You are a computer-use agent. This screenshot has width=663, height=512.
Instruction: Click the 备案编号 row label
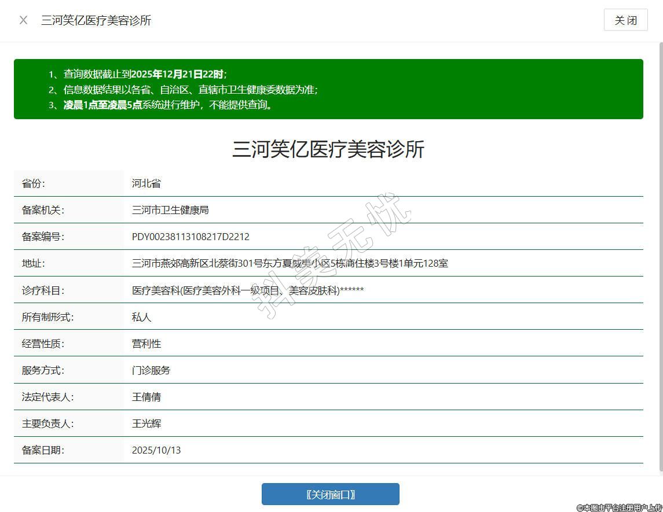tap(43, 237)
